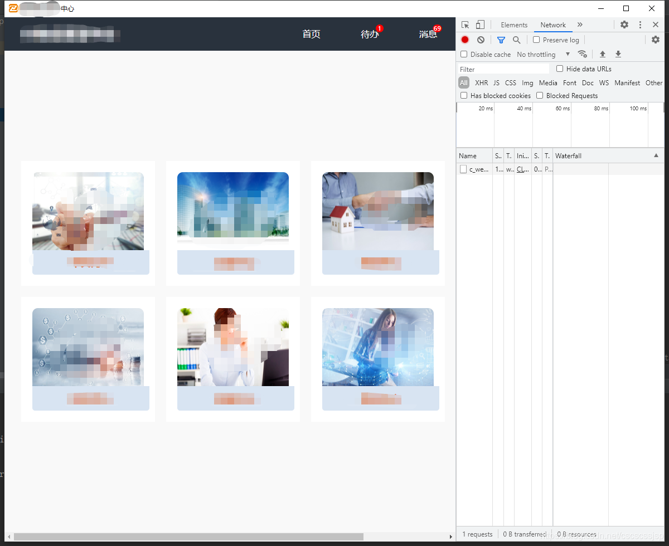Select the Network tab

point(553,25)
